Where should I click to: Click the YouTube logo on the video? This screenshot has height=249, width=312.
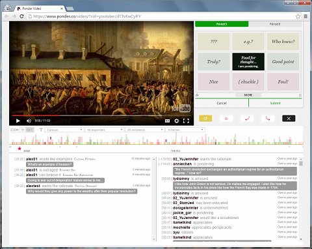tap(181, 108)
